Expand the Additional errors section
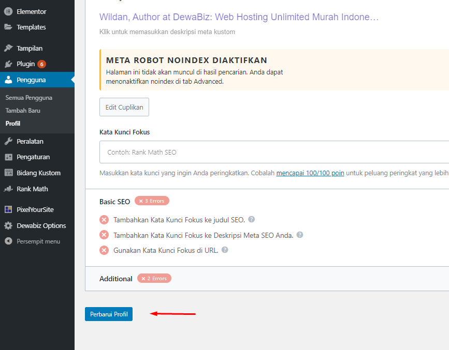Viewport: 449px width, 350px height. tap(116, 279)
